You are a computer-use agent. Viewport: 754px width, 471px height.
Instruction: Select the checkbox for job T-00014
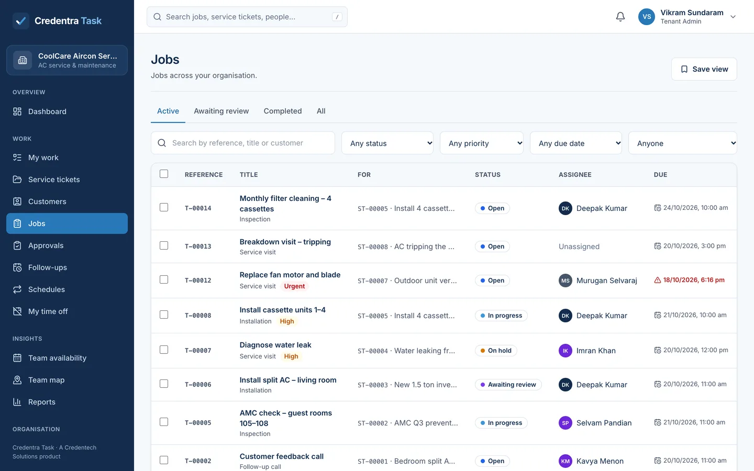tap(164, 207)
